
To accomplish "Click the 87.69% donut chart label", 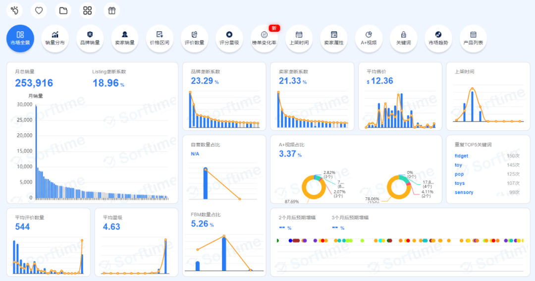I will 292,201.
